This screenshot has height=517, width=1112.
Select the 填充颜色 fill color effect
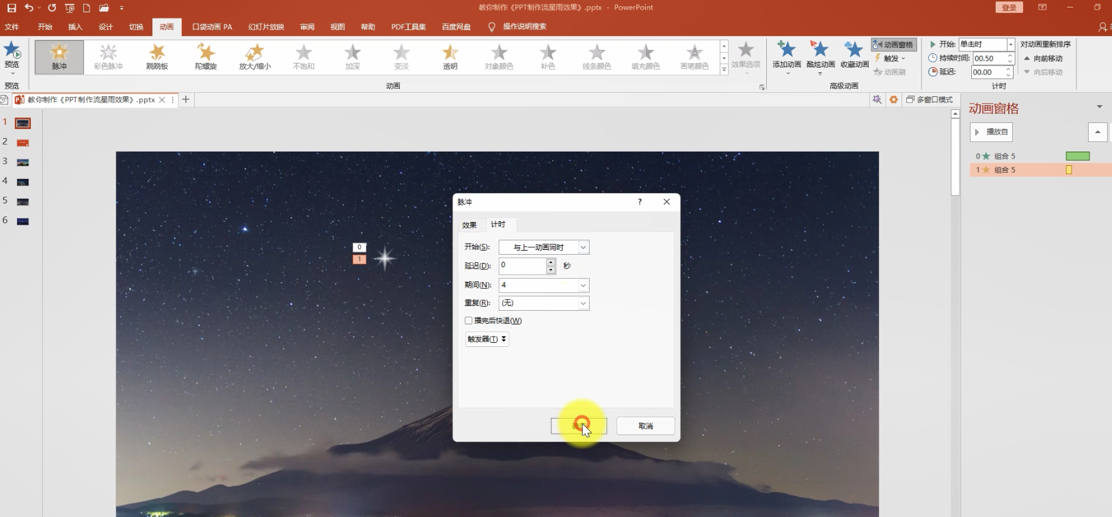(646, 57)
